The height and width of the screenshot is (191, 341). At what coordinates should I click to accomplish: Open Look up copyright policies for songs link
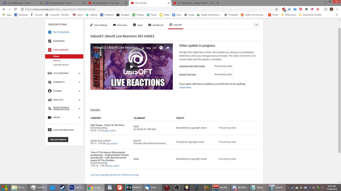tap(115, 175)
